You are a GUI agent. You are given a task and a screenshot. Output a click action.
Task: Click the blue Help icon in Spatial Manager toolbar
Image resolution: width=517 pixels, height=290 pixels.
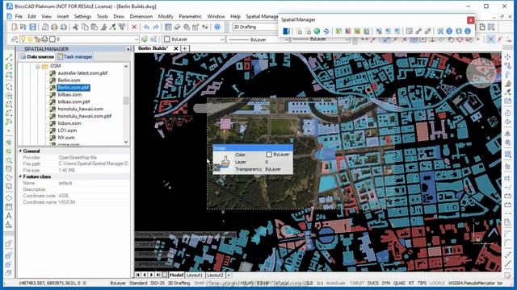pyautogui.click(x=449, y=31)
